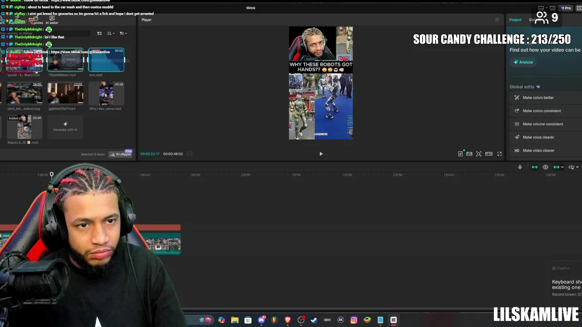
Task: Select Make voice clearer
Action: (x=546, y=137)
